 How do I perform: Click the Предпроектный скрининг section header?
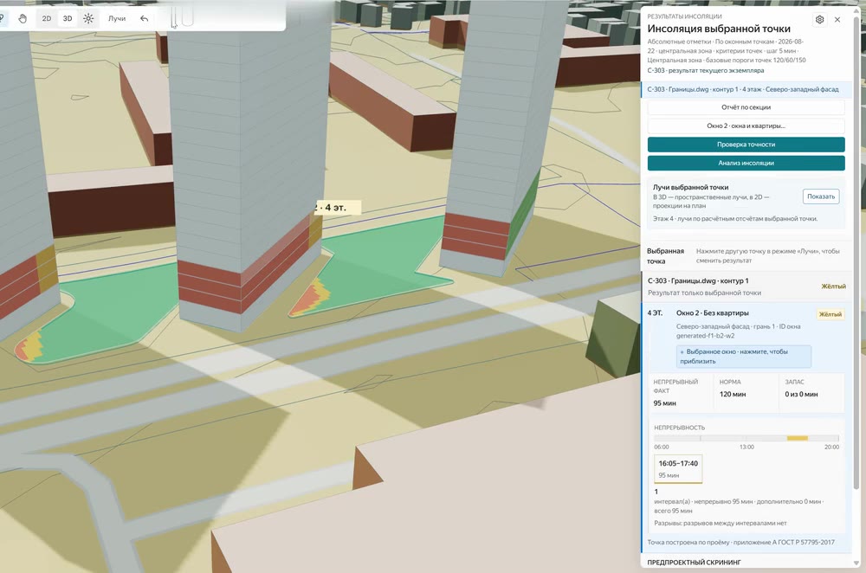point(695,562)
